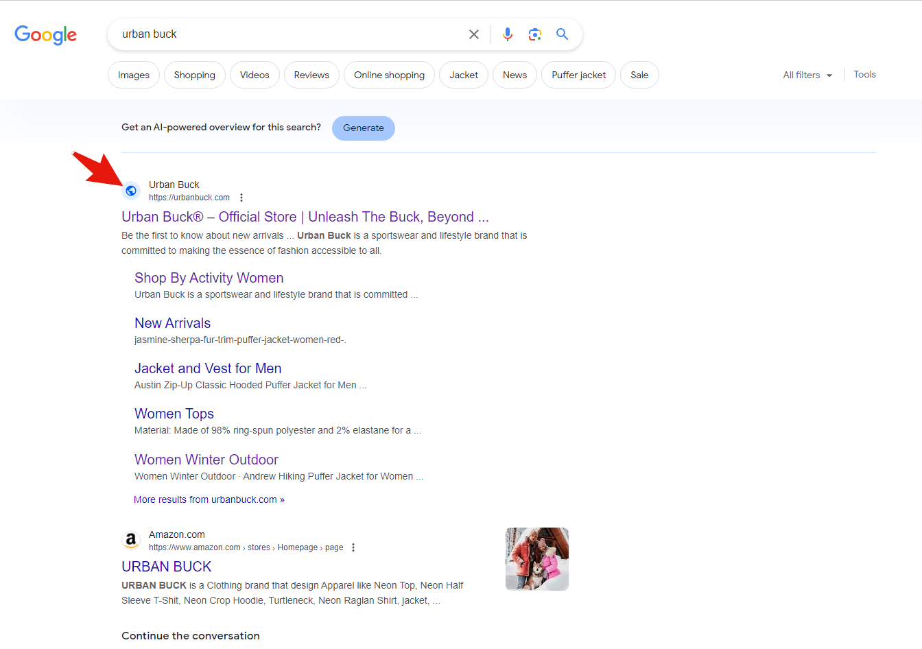Submit search with the magnifying glass icon
922x649 pixels.
coord(563,34)
